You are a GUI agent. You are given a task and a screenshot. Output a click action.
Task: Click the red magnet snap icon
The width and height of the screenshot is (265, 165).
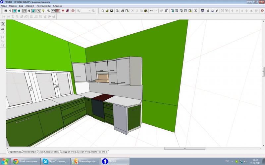[63, 11]
